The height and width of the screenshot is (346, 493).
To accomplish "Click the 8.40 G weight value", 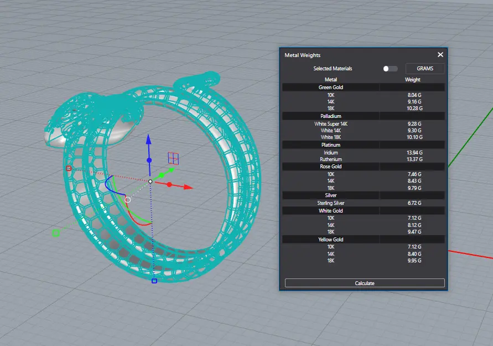I will tap(414, 254).
